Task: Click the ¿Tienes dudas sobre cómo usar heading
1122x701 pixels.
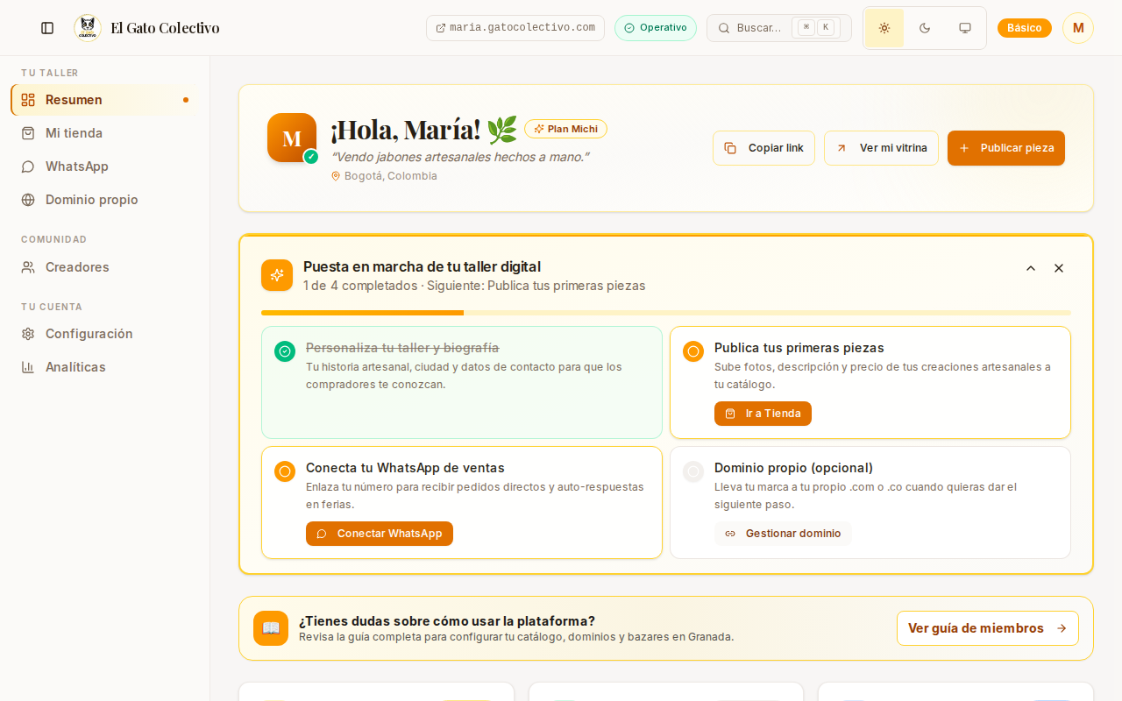Action: click(447, 621)
